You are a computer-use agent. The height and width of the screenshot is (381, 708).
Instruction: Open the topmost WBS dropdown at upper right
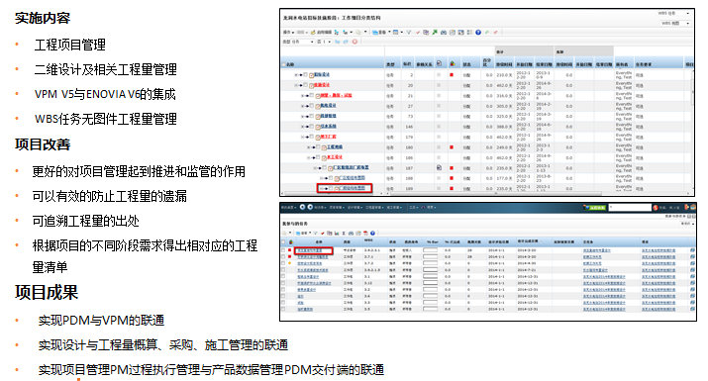coord(674,14)
